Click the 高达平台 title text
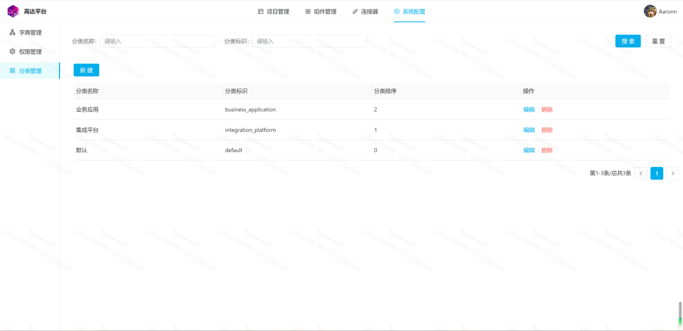Image resolution: width=683 pixels, height=331 pixels. click(35, 12)
